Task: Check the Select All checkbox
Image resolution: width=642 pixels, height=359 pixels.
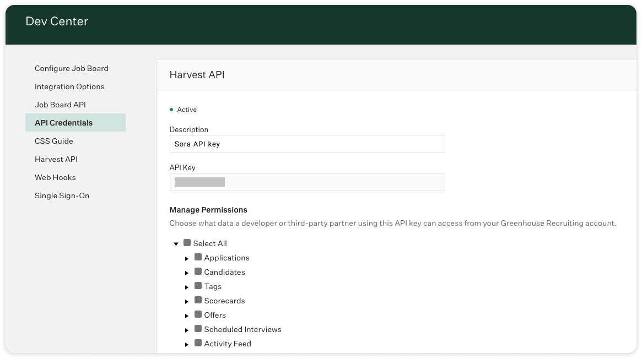Action: coord(187,243)
